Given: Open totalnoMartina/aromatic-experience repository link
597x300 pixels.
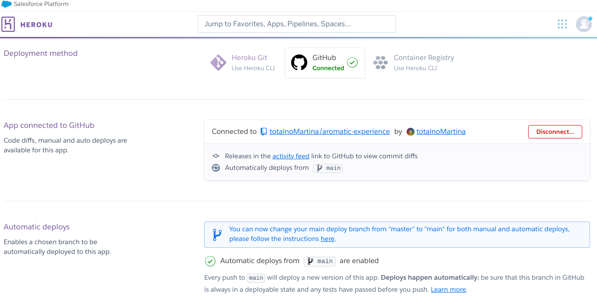Looking at the screenshot, I should click(x=329, y=132).
